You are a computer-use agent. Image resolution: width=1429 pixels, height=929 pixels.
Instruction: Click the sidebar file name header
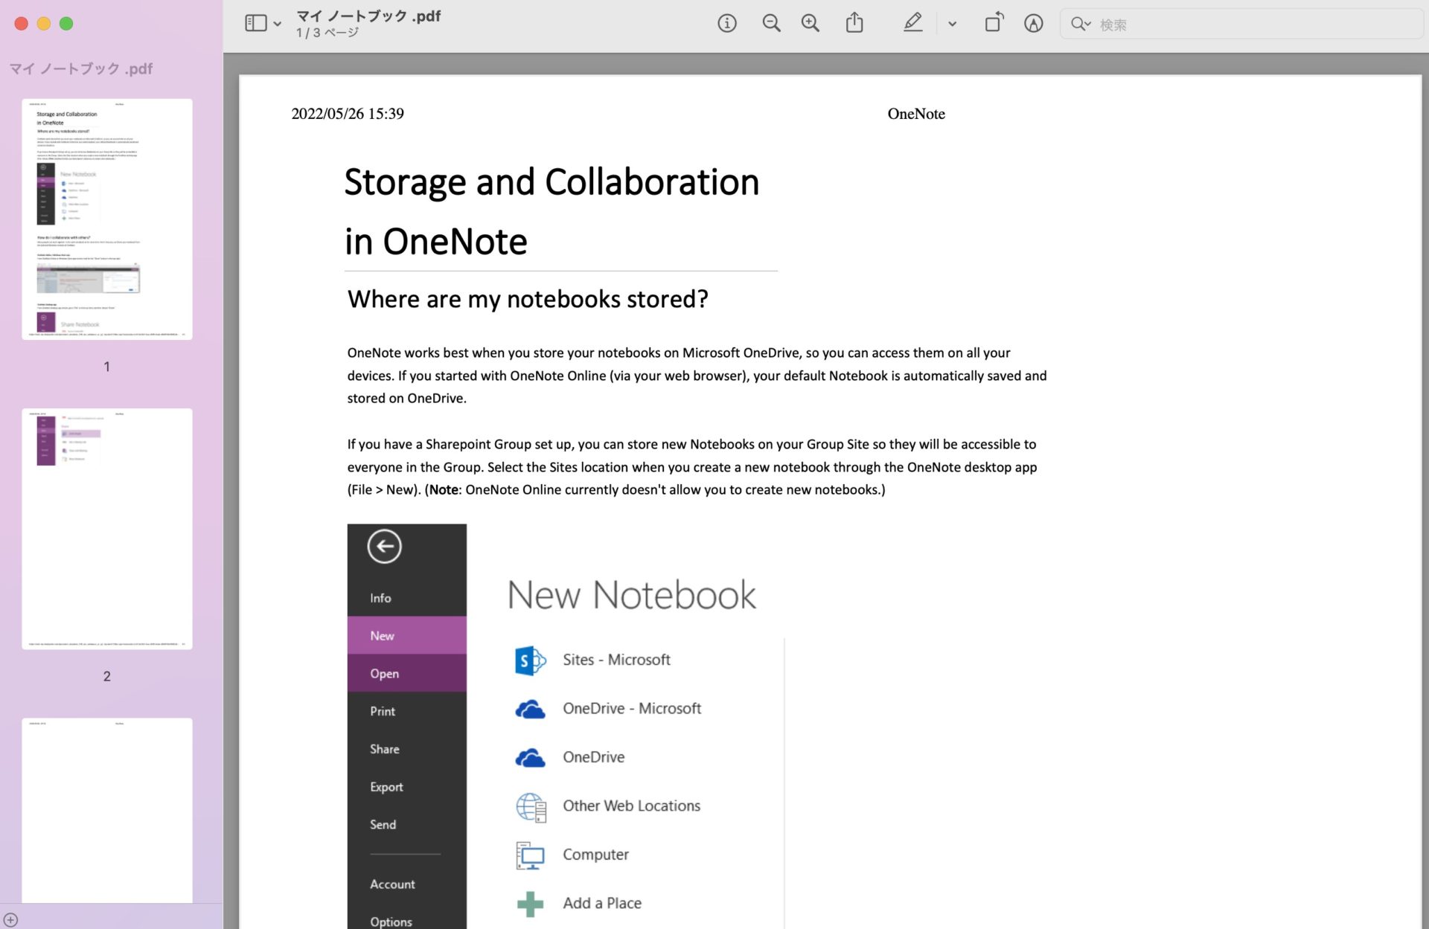click(80, 68)
